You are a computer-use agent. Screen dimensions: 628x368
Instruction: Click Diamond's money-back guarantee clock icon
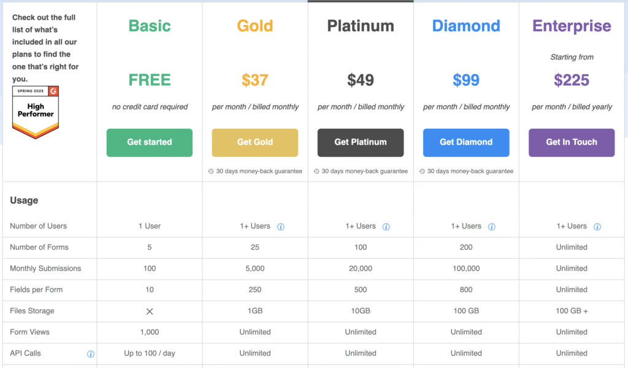click(422, 171)
